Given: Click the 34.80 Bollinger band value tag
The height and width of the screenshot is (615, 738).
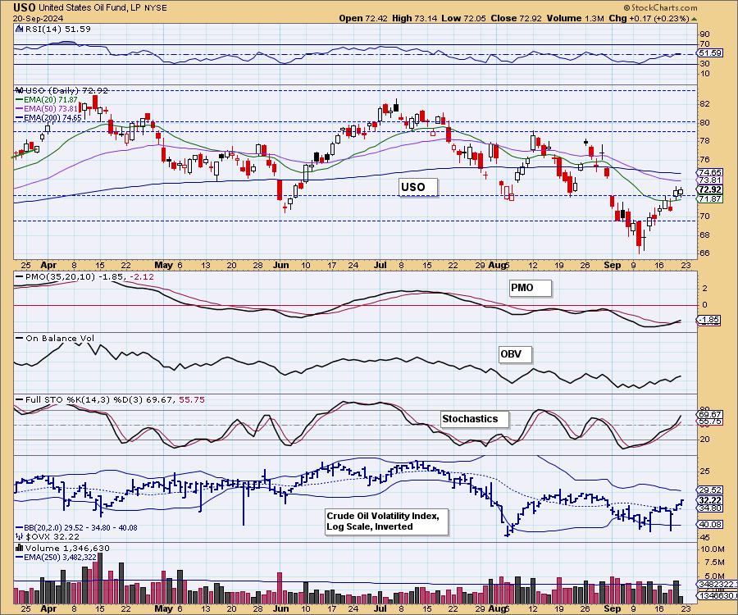Looking at the screenshot, I should pos(710,508).
